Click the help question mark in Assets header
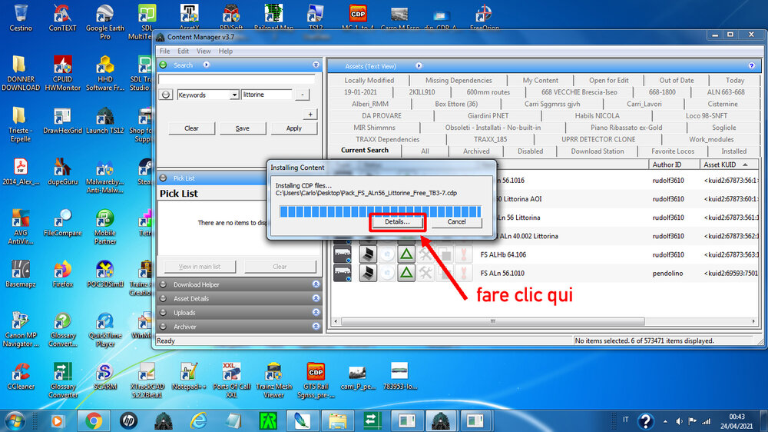The width and height of the screenshot is (768, 432). (x=751, y=65)
